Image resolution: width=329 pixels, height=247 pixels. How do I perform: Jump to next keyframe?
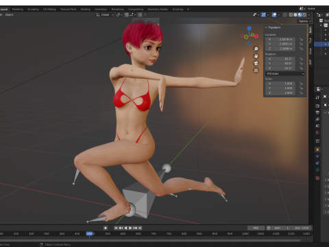click(x=135, y=228)
